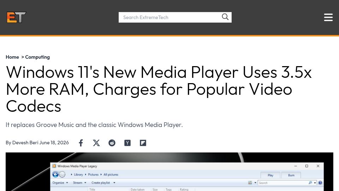This screenshot has width=339, height=191.
Task: Click Burn tab in Media Player image
Action: [291, 175]
